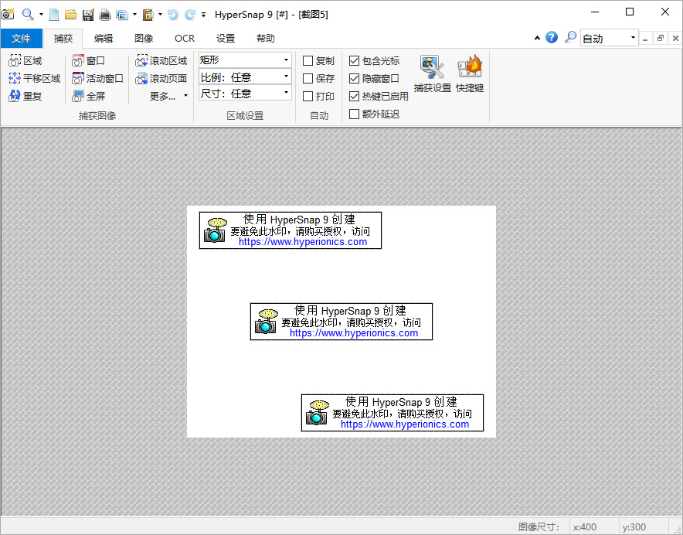The image size is (683, 535).
Task: Start 区域 region capture
Action: pyautogui.click(x=25, y=60)
